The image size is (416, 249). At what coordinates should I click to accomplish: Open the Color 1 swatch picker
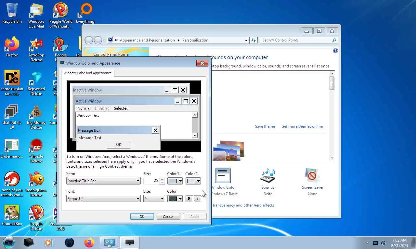[x=175, y=181]
